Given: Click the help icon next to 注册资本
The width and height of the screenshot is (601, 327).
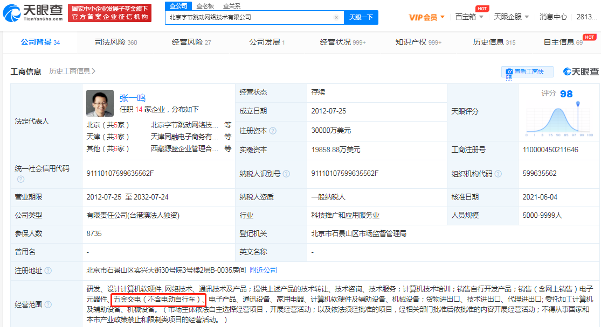Looking at the screenshot, I should 273,131.
